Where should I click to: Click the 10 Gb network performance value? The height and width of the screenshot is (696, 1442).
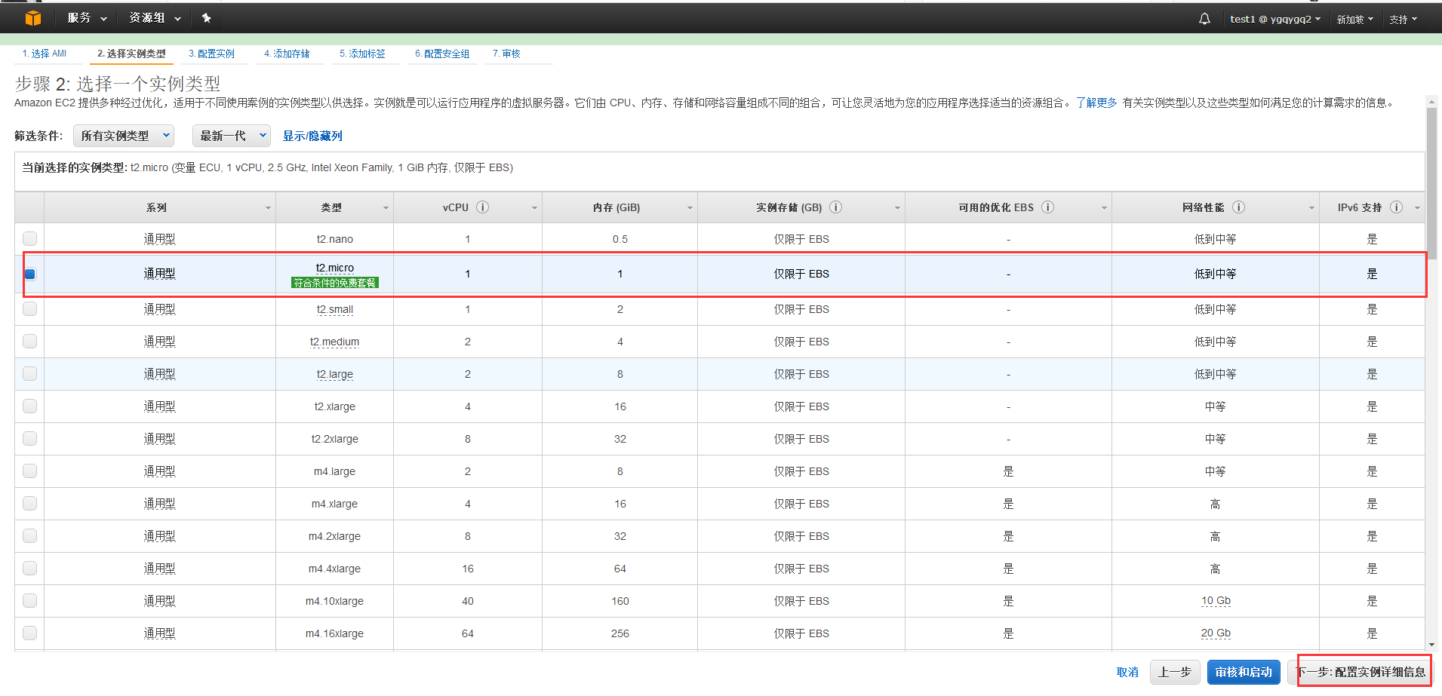(x=1216, y=601)
